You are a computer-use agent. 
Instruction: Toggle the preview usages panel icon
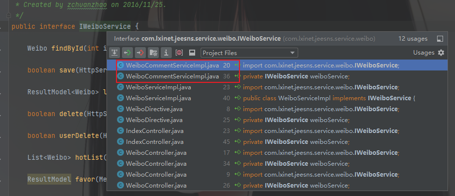[192, 53]
